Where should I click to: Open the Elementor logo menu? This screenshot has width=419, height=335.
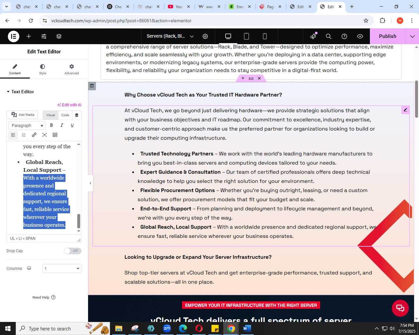[x=13, y=36]
